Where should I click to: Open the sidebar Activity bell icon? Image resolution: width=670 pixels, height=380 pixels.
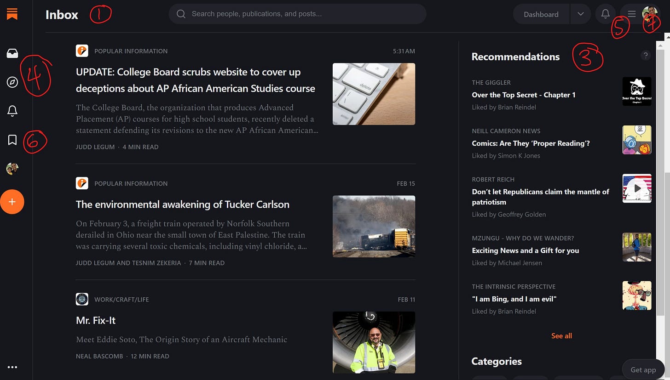[x=12, y=111]
